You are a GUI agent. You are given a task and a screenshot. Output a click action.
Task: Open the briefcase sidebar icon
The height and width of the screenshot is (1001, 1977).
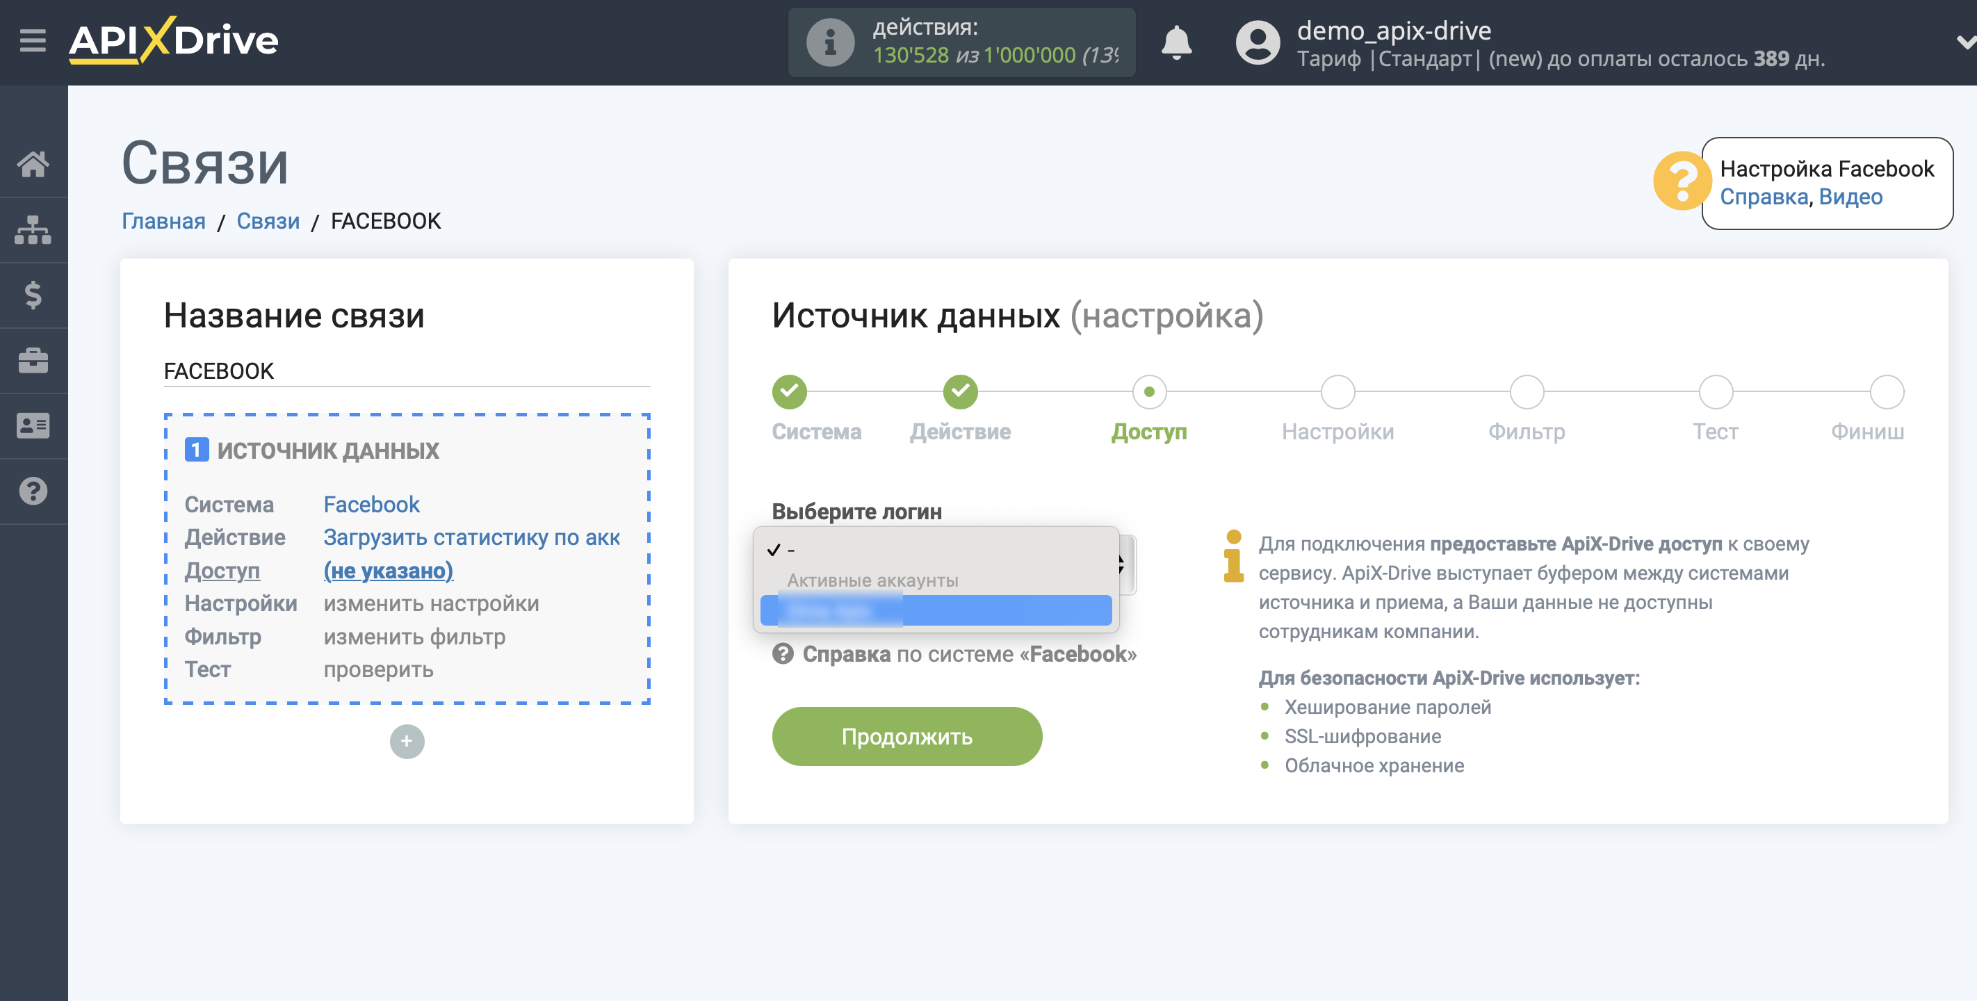tap(33, 360)
